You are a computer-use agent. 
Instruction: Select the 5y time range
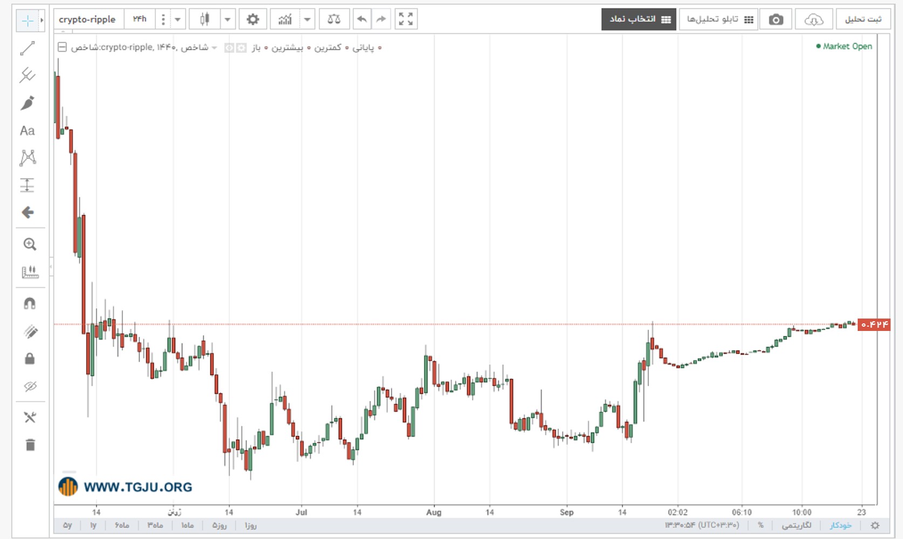[67, 525]
